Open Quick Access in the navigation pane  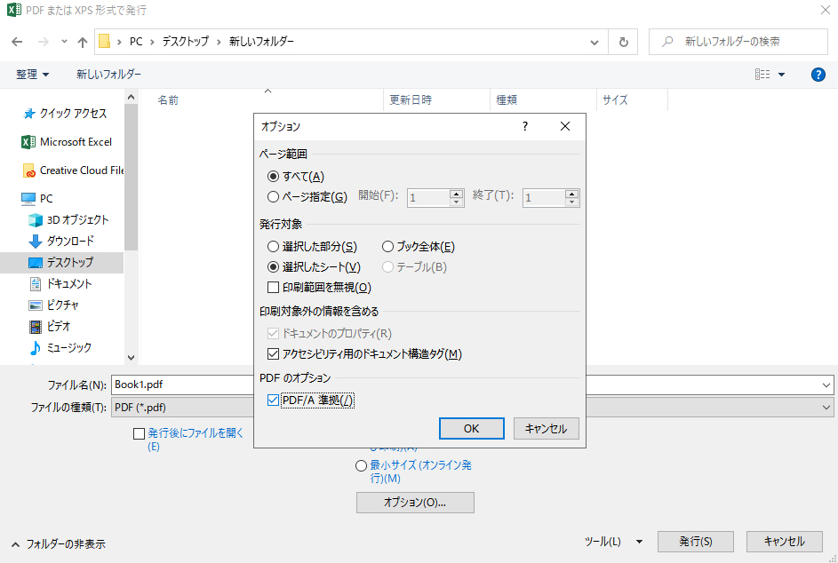pyautogui.click(x=72, y=114)
